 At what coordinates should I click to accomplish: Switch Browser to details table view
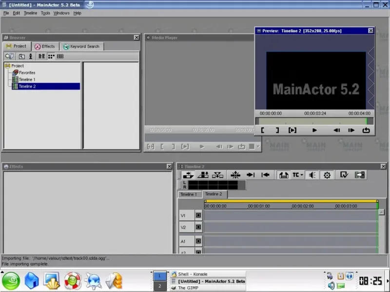click(x=60, y=56)
